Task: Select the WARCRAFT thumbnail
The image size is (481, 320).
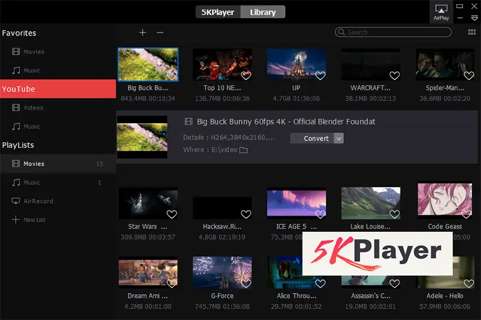Action: (x=370, y=64)
